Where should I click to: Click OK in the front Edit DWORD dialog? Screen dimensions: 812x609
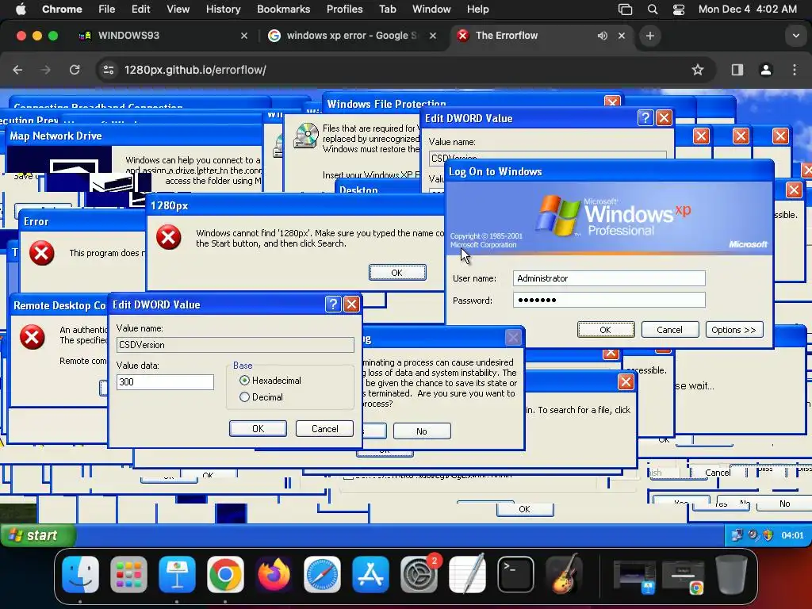point(258,429)
